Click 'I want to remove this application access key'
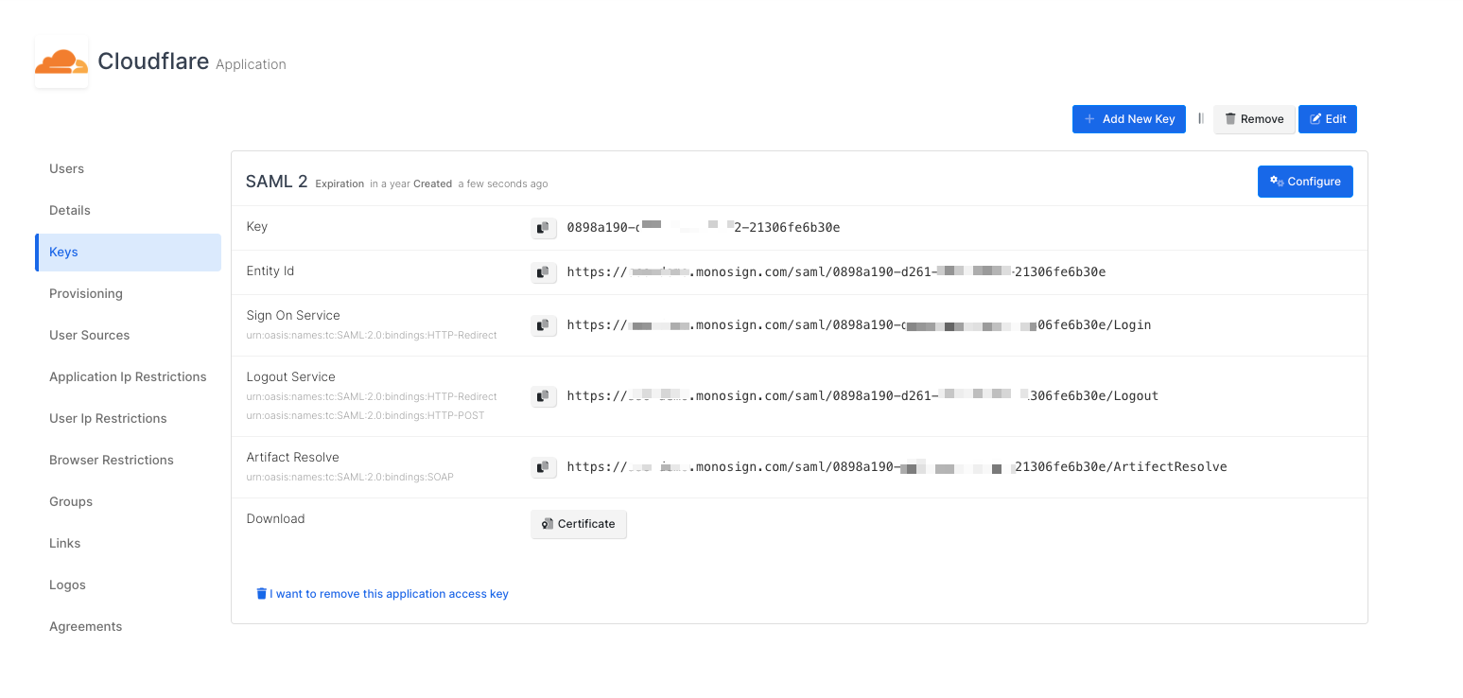The height and width of the screenshot is (698, 1463). (x=382, y=594)
